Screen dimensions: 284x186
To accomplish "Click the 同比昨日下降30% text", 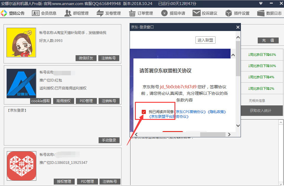I will pyautogui.click(x=262, y=66).
